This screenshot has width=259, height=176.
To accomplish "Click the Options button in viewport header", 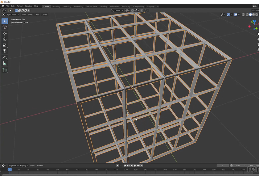I will pos(255,10).
